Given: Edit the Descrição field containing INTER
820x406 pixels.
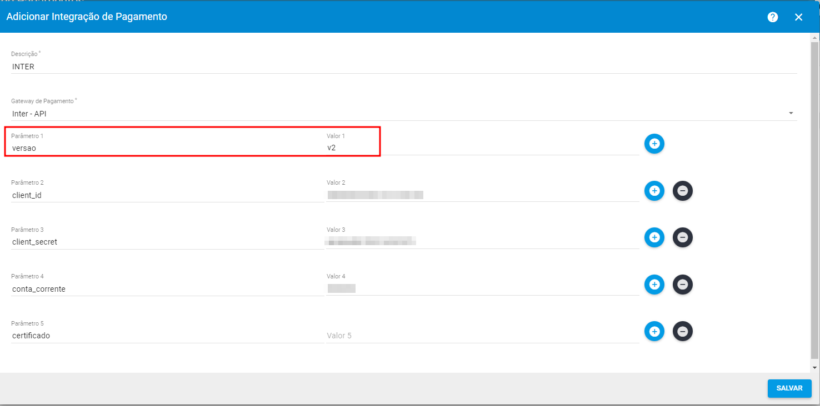Looking at the screenshot, I should [x=404, y=67].
